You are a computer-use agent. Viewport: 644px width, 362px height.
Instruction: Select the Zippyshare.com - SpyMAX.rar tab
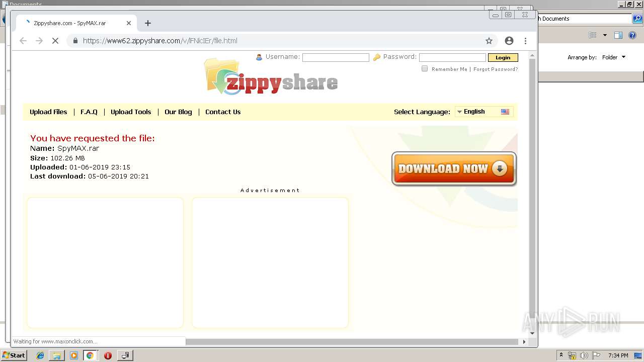(76, 23)
